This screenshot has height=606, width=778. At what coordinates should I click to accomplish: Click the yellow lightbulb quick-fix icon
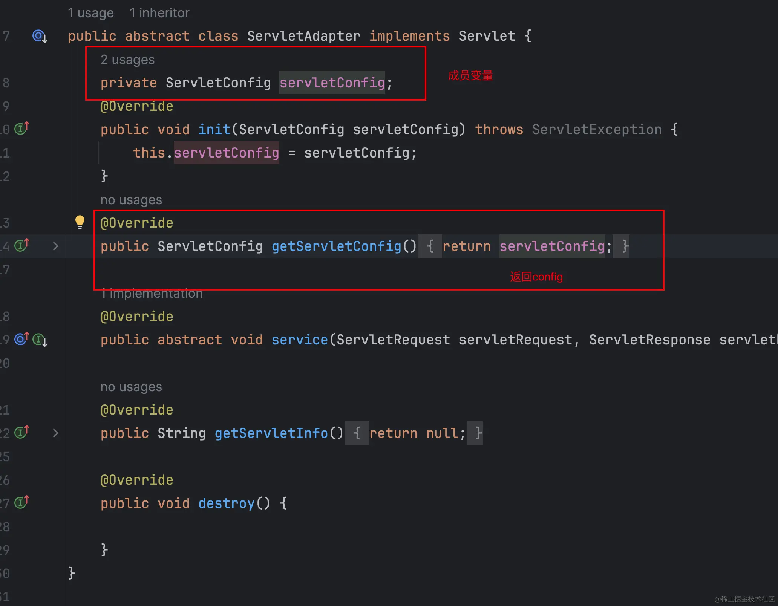coord(80,222)
